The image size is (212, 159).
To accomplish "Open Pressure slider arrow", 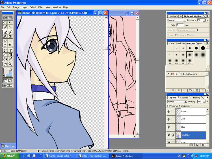I will click(204, 20).
